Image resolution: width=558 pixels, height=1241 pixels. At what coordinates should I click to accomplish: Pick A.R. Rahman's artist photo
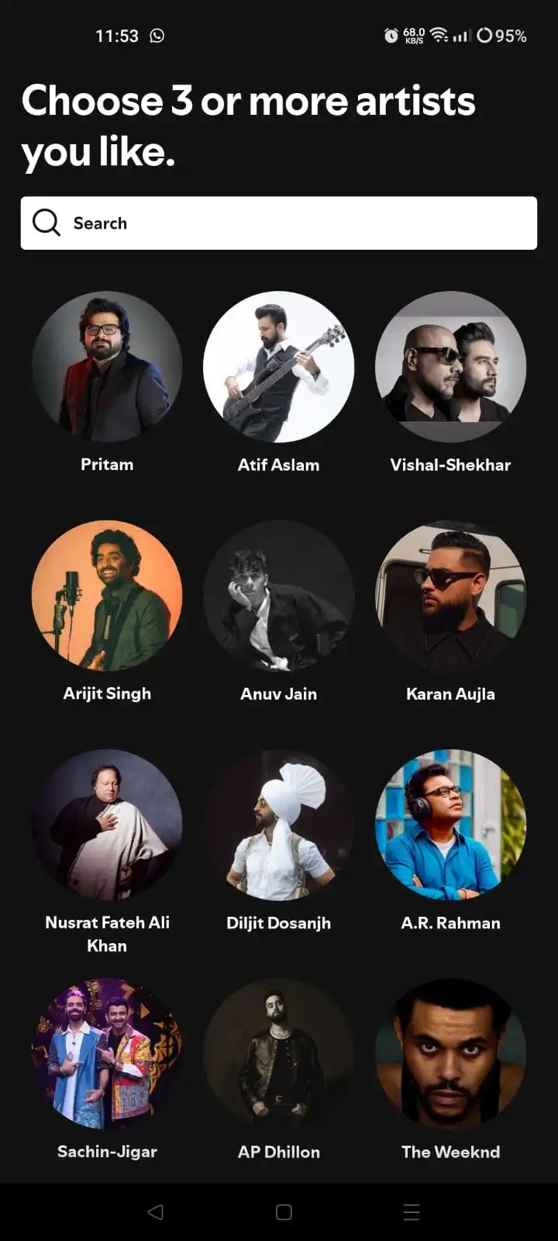(x=450, y=824)
